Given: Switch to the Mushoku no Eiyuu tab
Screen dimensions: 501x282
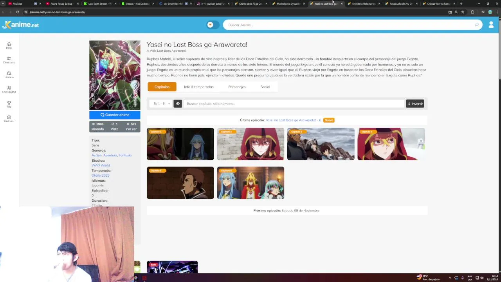Looking at the screenshot, I should [289, 4].
